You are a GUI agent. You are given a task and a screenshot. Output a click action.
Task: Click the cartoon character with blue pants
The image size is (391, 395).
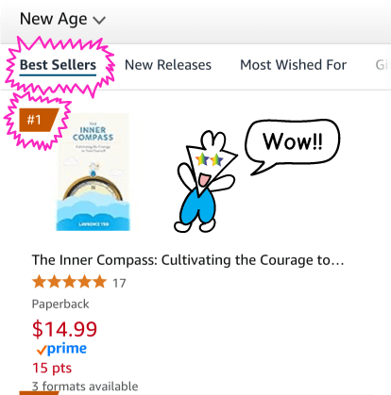(x=205, y=182)
